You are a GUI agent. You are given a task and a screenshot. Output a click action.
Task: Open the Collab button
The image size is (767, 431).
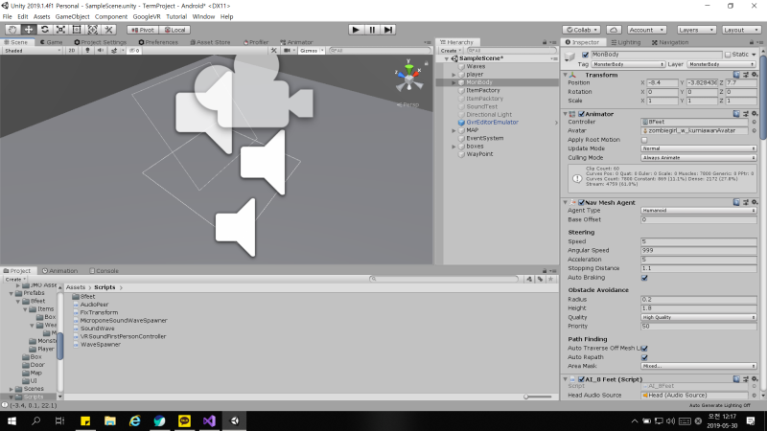pos(582,30)
